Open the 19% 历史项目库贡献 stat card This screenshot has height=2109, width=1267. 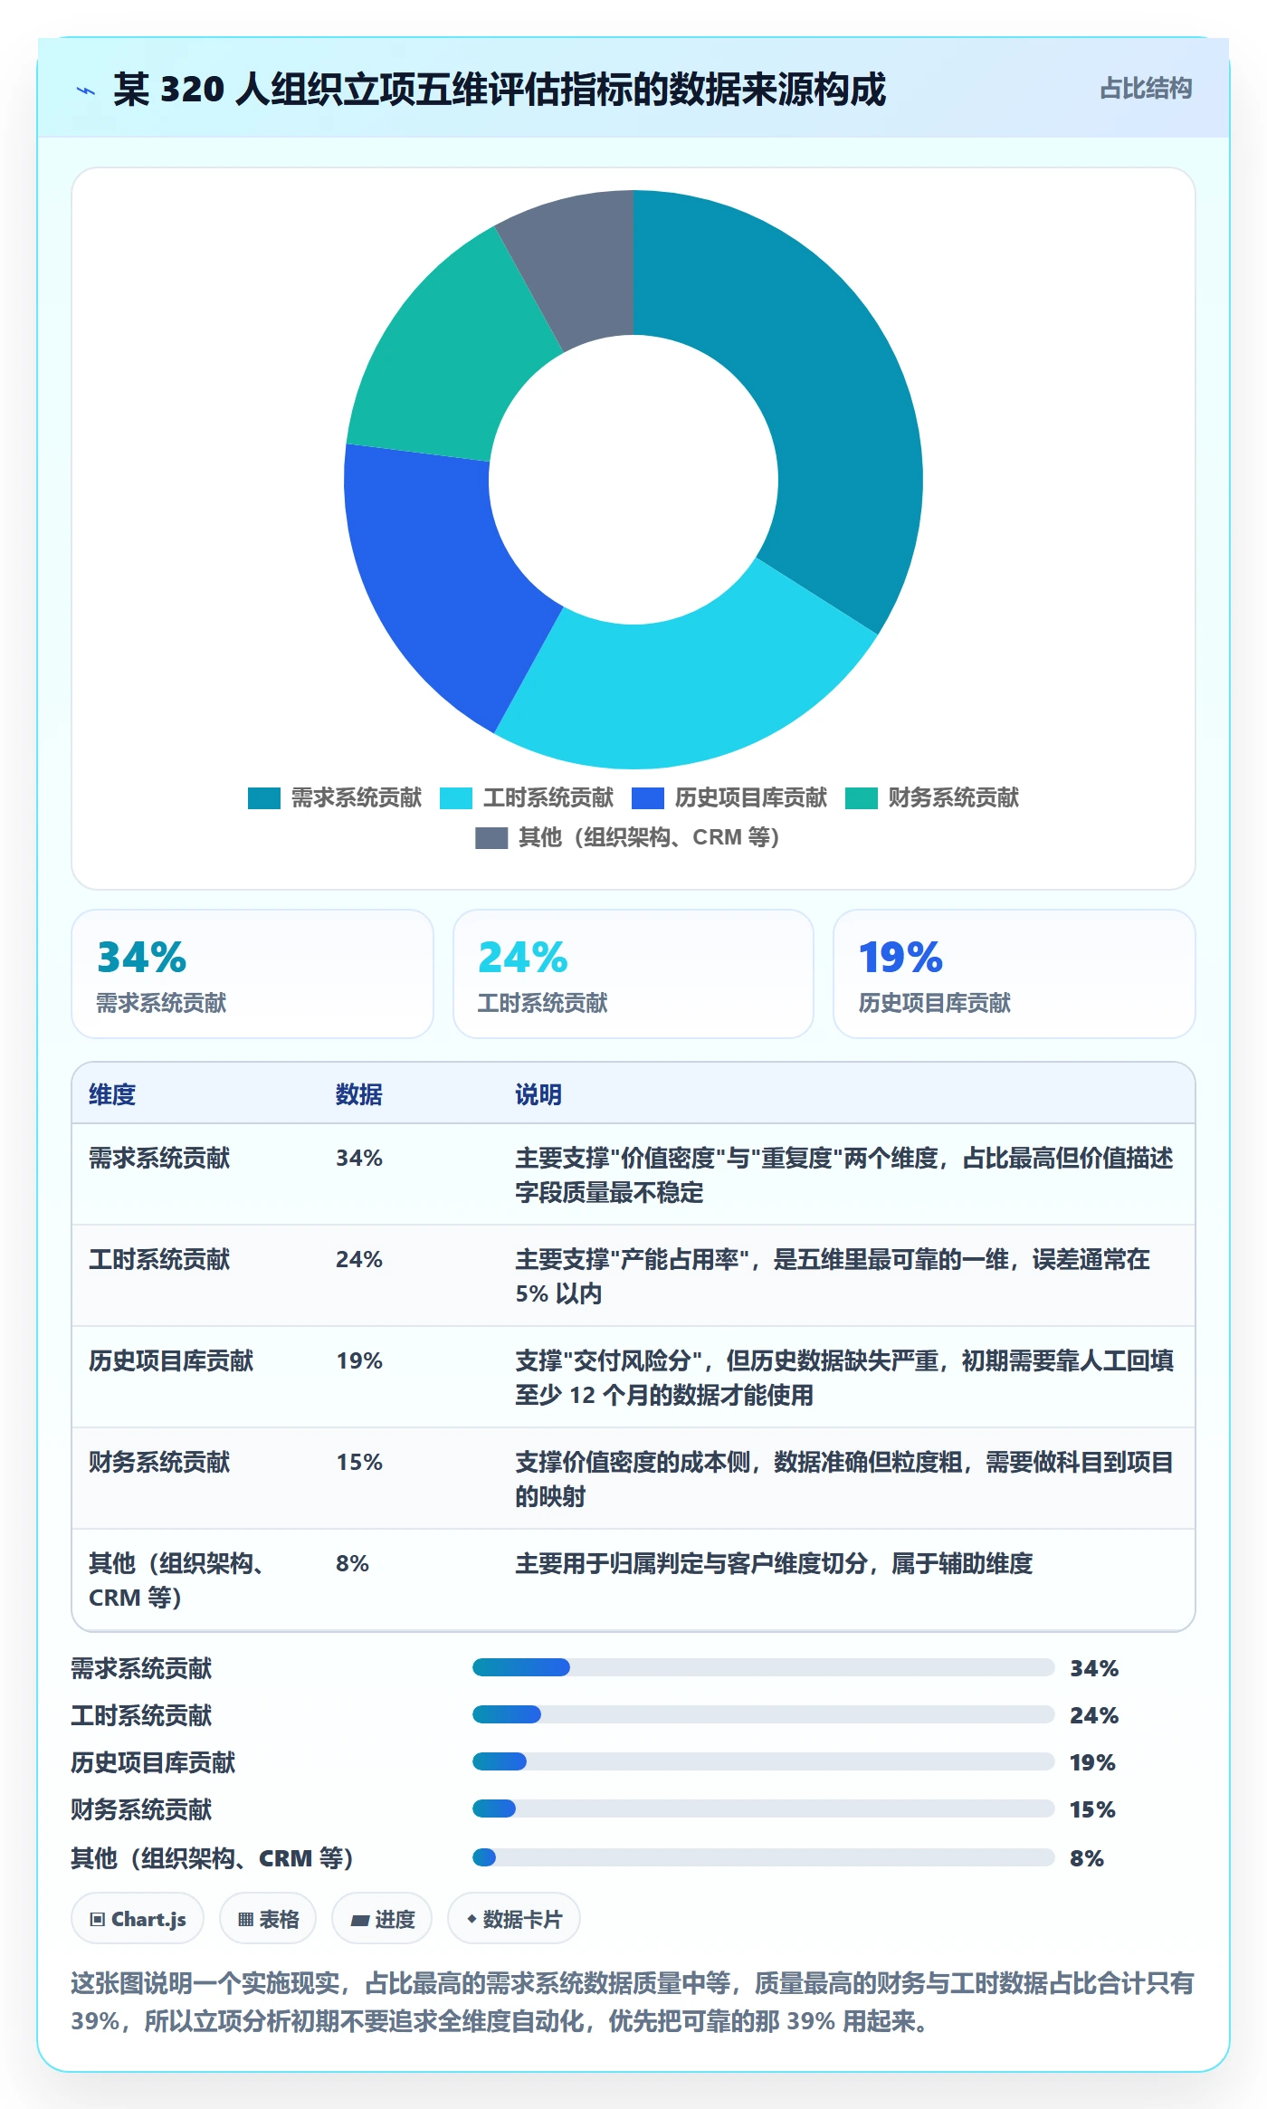[x=1015, y=974]
